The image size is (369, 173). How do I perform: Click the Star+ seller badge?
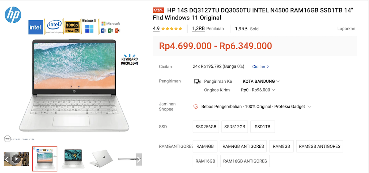pyautogui.click(x=158, y=10)
